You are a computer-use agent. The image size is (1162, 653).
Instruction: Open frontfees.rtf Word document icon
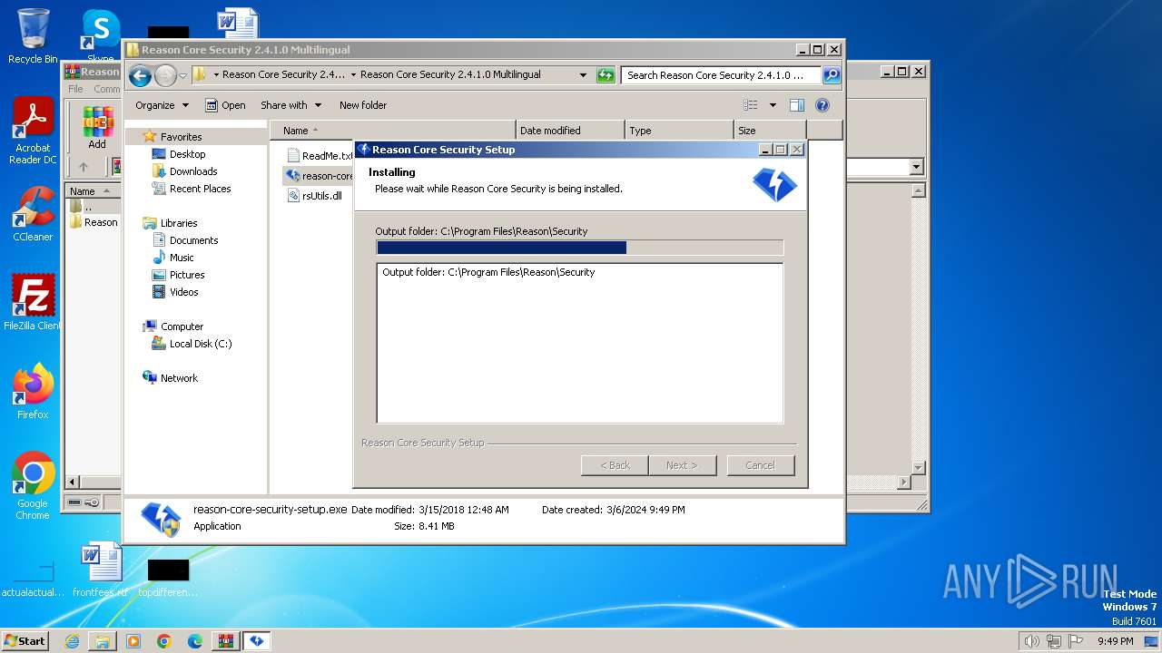[x=101, y=570]
